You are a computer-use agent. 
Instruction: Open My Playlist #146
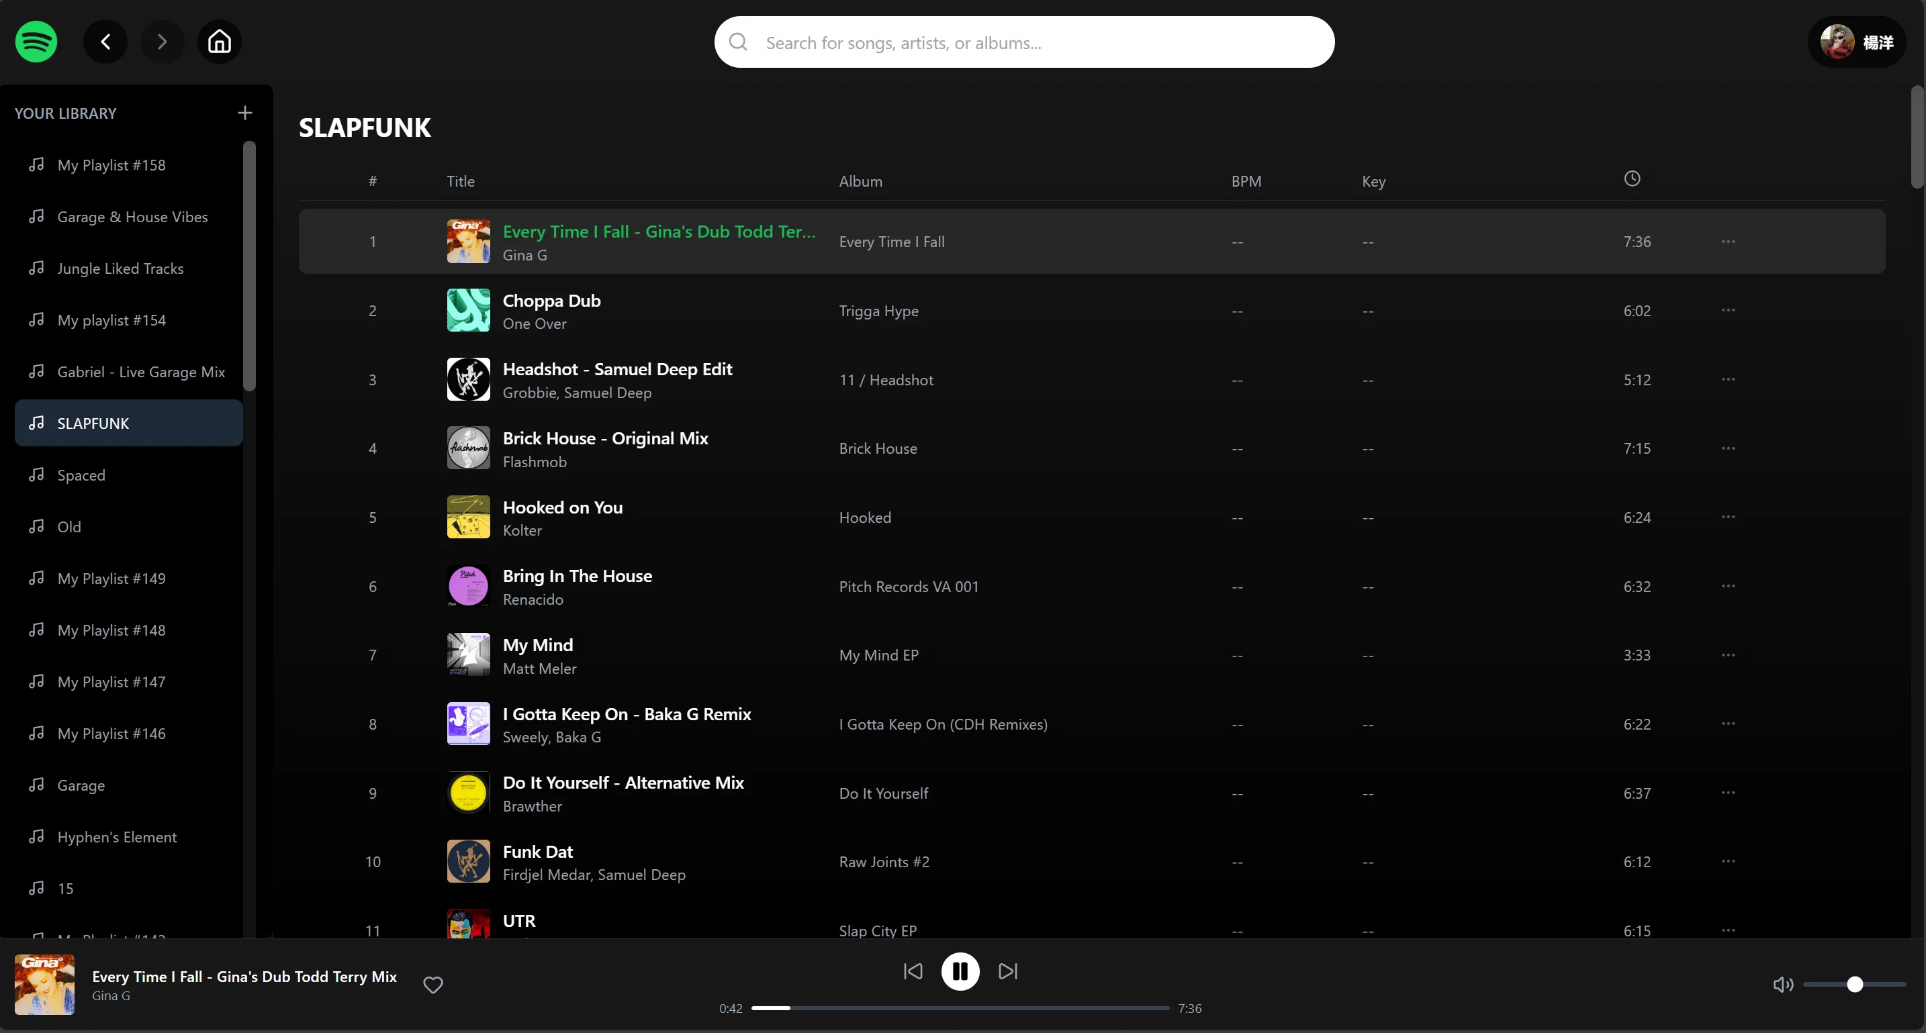128,733
